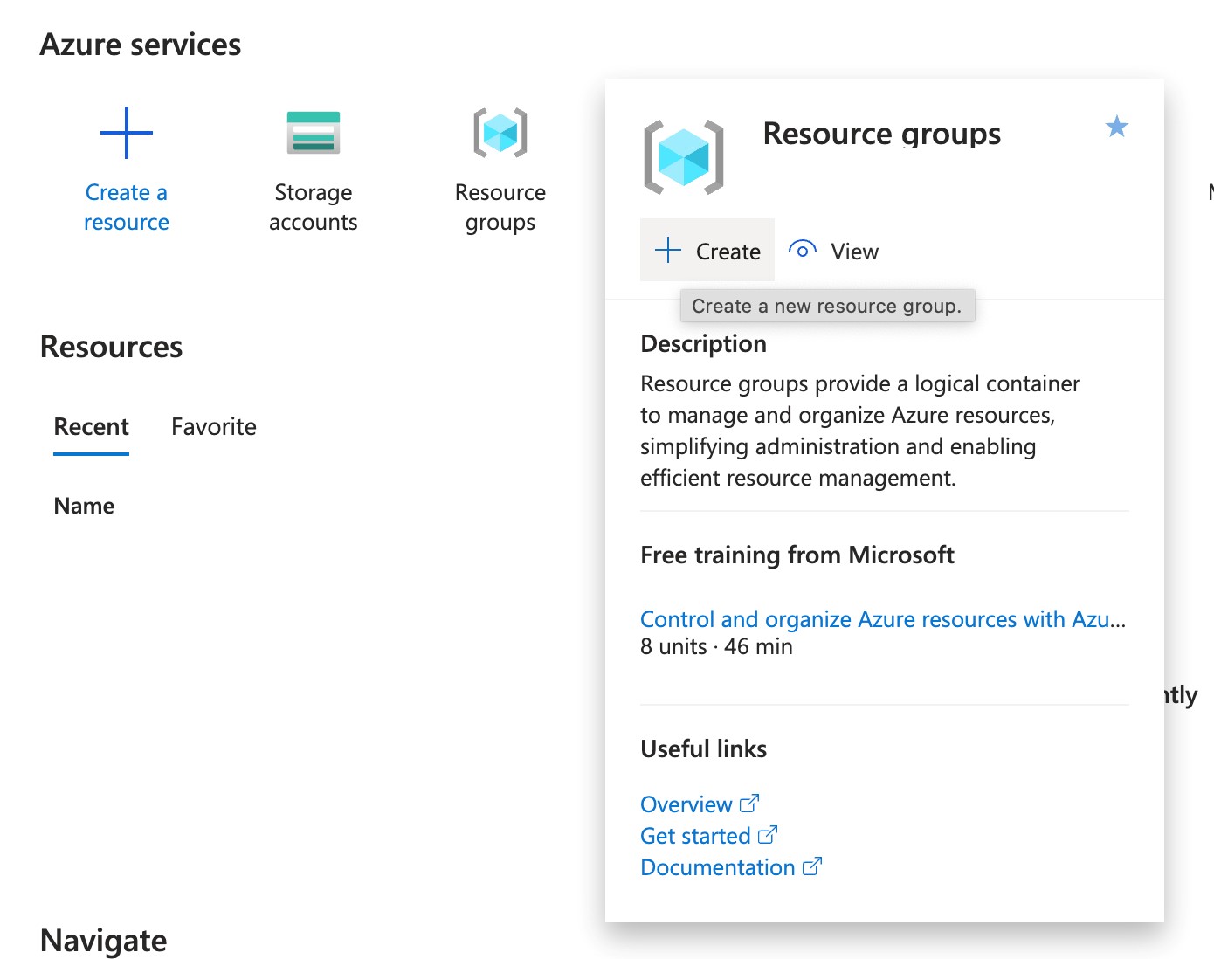Click the external link icon beside Get started
1214x959 pixels.
(x=767, y=834)
